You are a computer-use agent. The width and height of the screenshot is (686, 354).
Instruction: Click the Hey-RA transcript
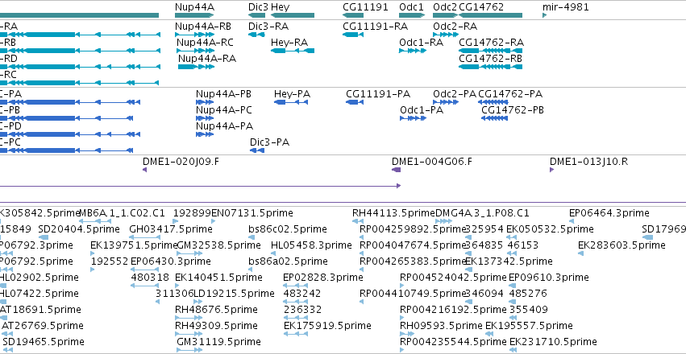pyautogui.click(x=293, y=51)
